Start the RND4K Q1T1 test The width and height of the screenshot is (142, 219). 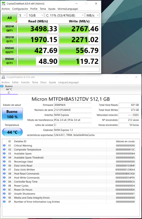(10, 61)
